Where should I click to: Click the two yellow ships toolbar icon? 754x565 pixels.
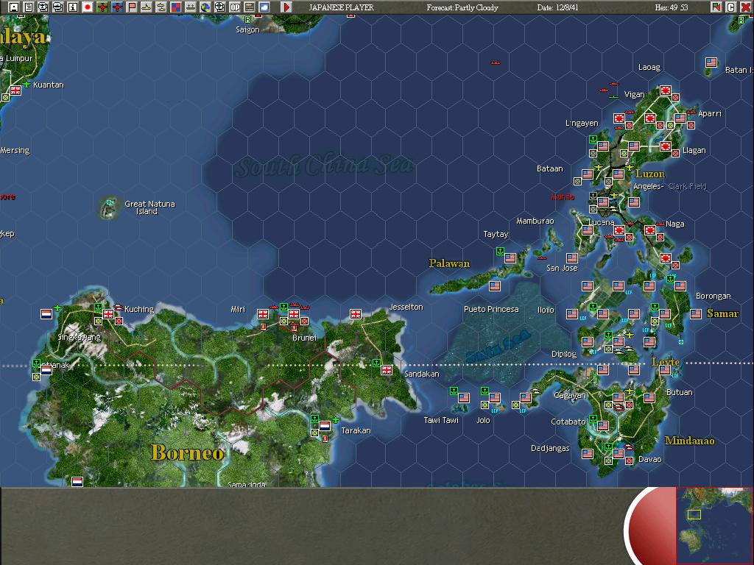pyautogui.click(x=161, y=7)
